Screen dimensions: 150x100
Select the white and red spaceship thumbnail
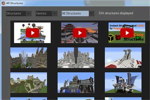(123, 58)
